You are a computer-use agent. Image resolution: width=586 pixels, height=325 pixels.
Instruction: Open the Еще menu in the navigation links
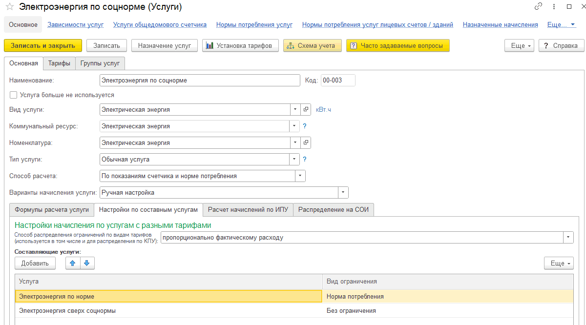coord(562,25)
